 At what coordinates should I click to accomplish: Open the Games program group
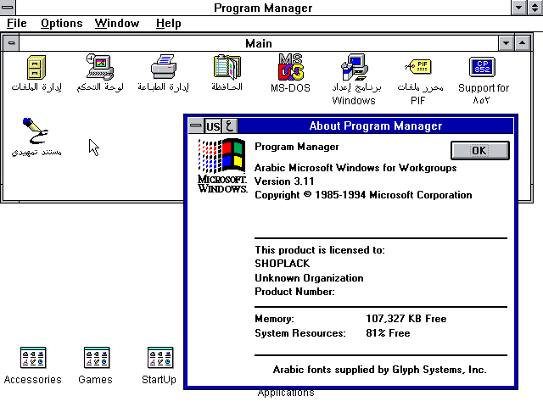coord(97,358)
